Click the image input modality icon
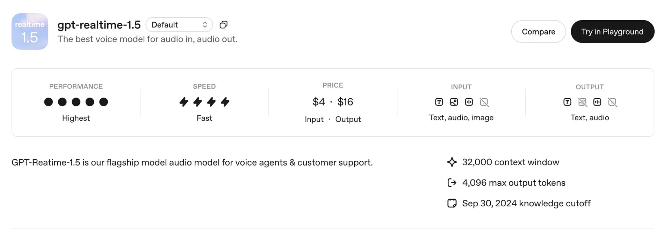 tap(454, 102)
